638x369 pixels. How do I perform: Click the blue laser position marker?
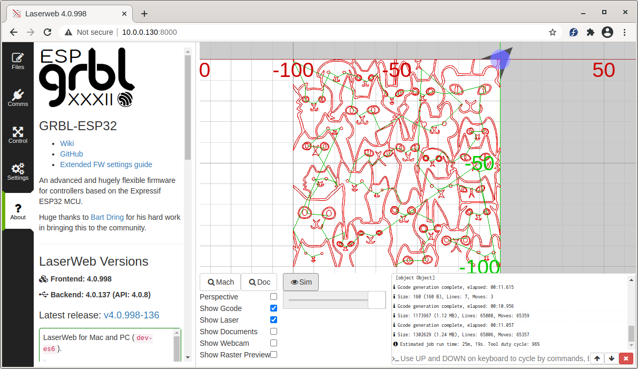pyautogui.click(x=500, y=60)
